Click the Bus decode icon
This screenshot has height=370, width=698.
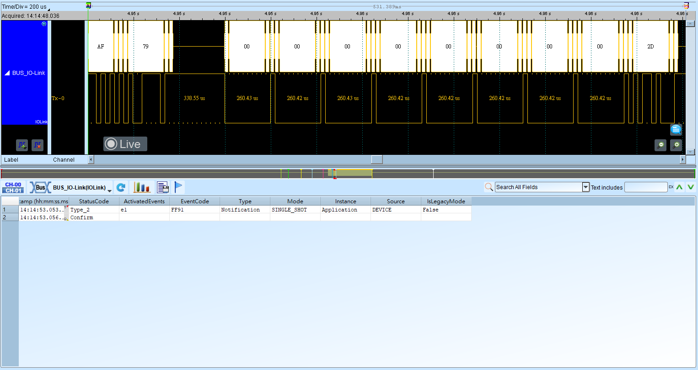[x=40, y=187]
